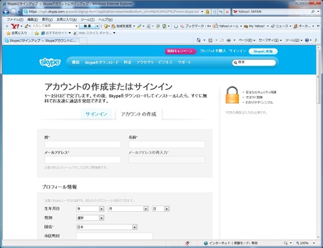The width and height of the screenshot is (323, 248).
Task: Open the ツール(T) menu bar item
Action: pos(87,19)
